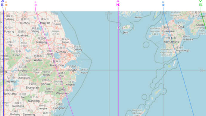Click the Yucheng label
This screenshot has height=116, width=206.
tap(9, 19)
